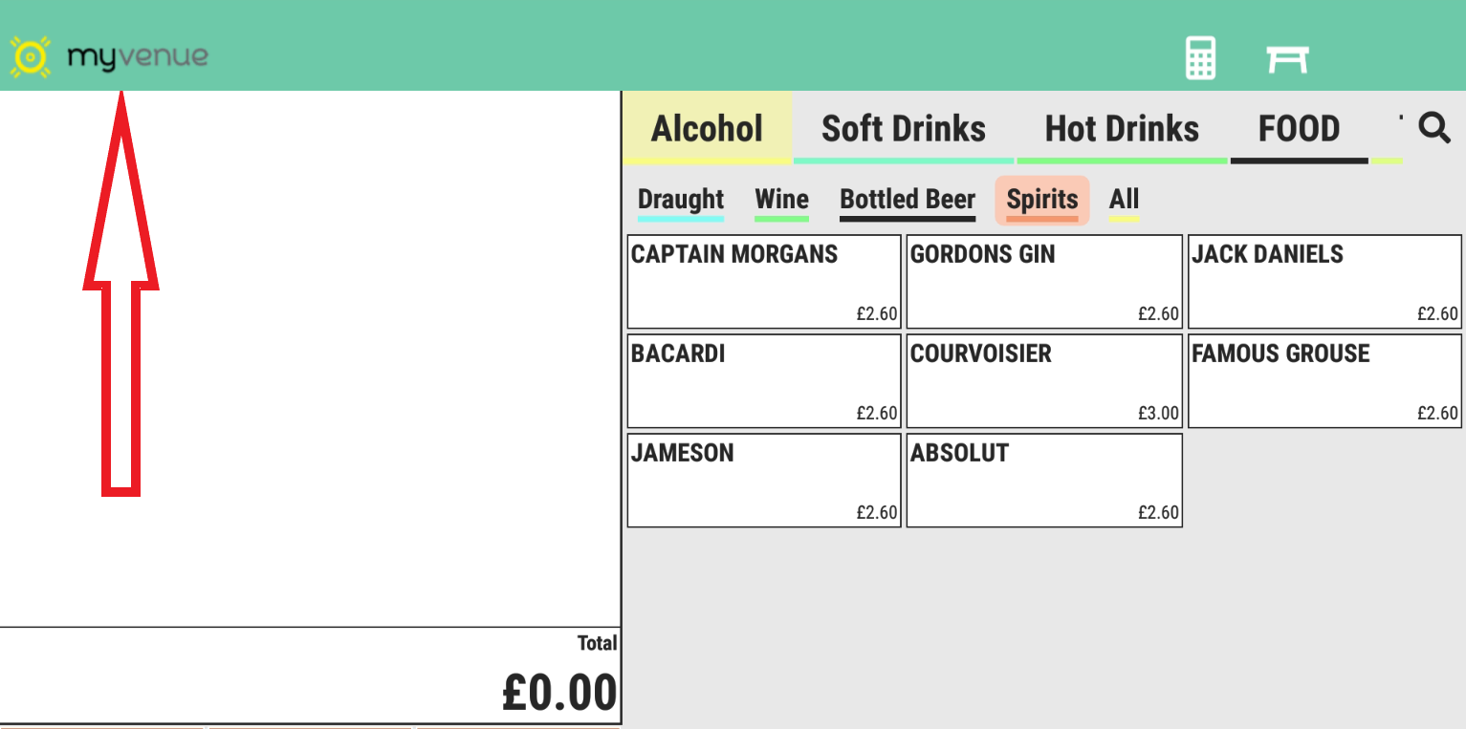Image resolution: width=1466 pixels, height=729 pixels.
Task: Add Jack Daniels to the order
Action: [1324, 282]
